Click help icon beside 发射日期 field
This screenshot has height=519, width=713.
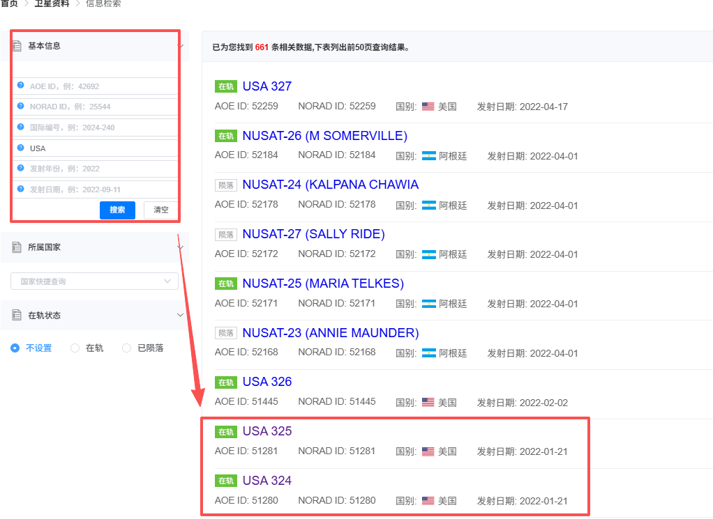pyautogui.click(x=21, y=189)
